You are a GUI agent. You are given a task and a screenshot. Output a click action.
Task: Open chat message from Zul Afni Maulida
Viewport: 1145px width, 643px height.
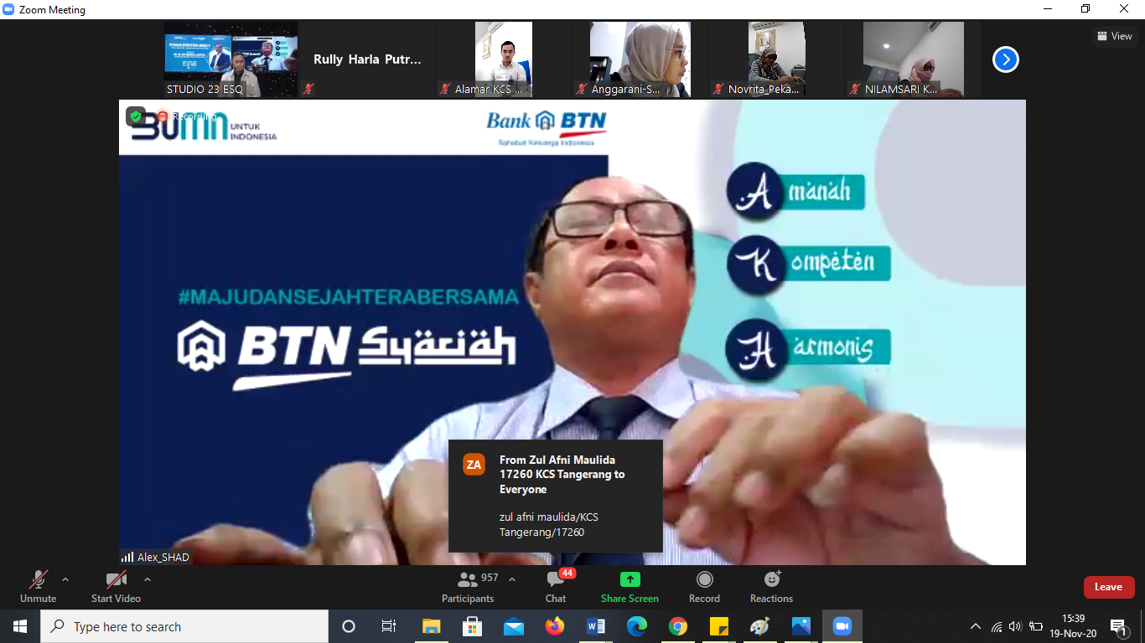[x=556, y=496]
